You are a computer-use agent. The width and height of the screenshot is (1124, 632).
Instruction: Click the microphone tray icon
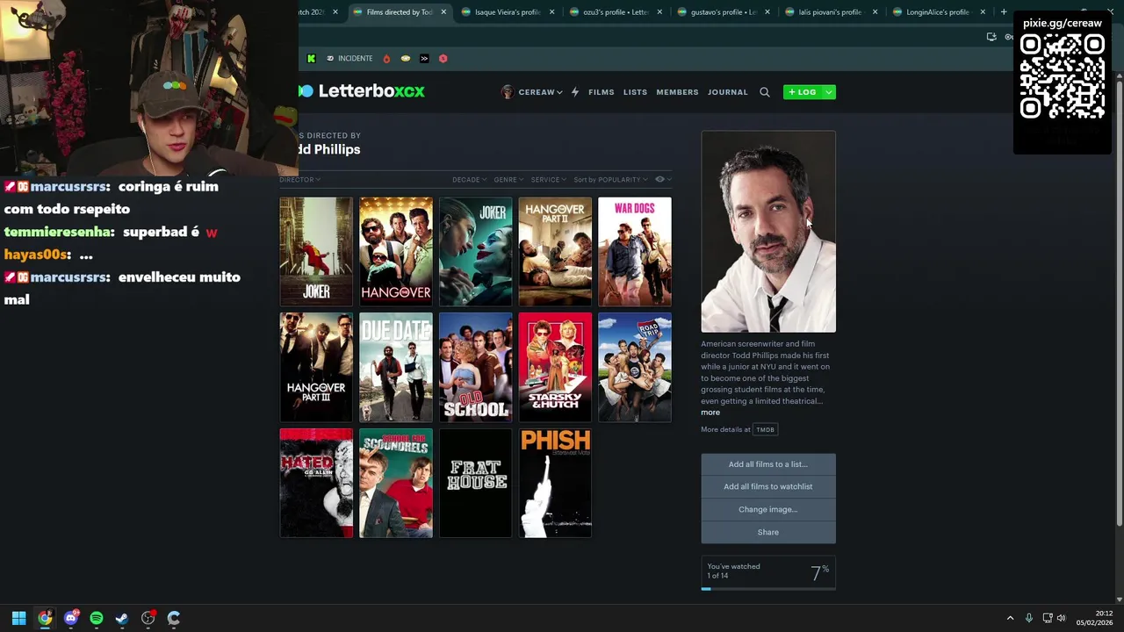point(1029,618)
